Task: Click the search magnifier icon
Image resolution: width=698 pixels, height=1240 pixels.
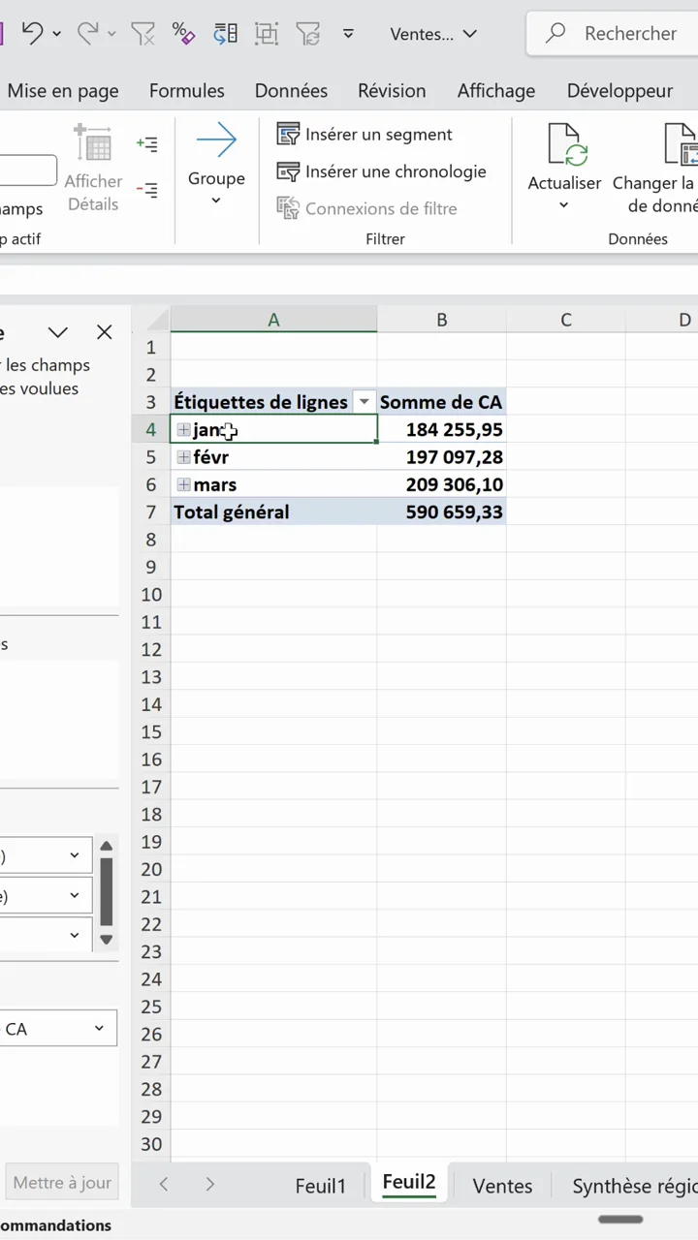Action: click(555, 33)
